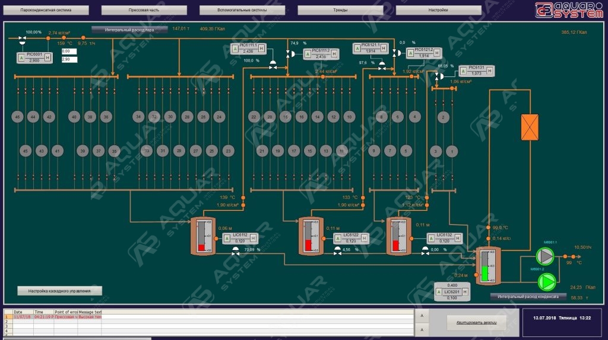
Task: Click the 2,90 setpoint input field
Action: pyautogui.click(x=69, y=59)
